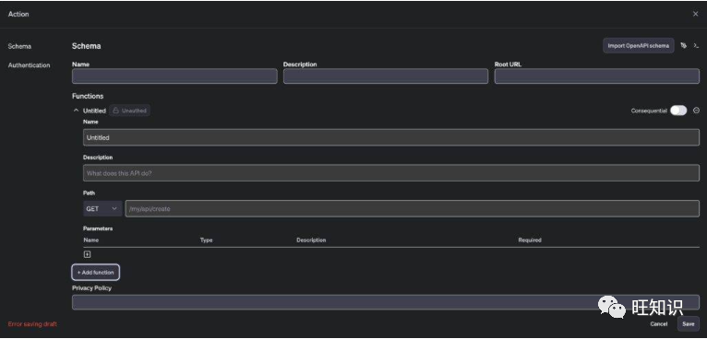Click the Type column header in Parameters
This screenshot has width=707, height=339.
click(206, 240)
